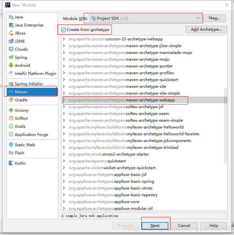
Task: Click the Grails icon
Action: pos(11,127)
